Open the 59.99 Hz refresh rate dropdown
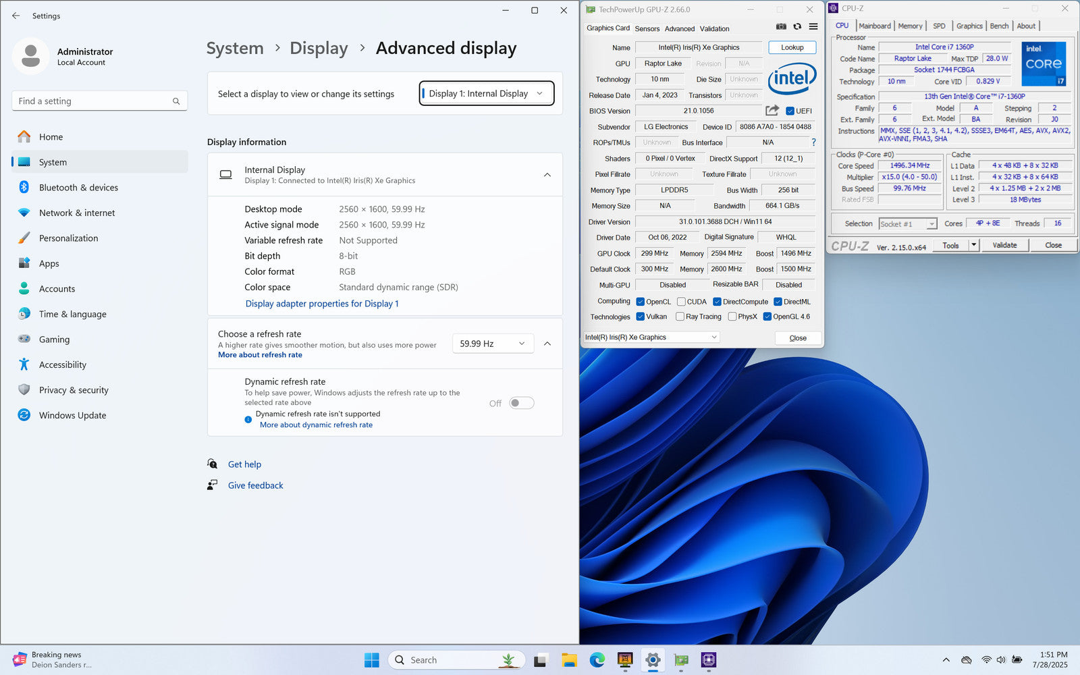1080x675 pixels. (x=492, y=344)
